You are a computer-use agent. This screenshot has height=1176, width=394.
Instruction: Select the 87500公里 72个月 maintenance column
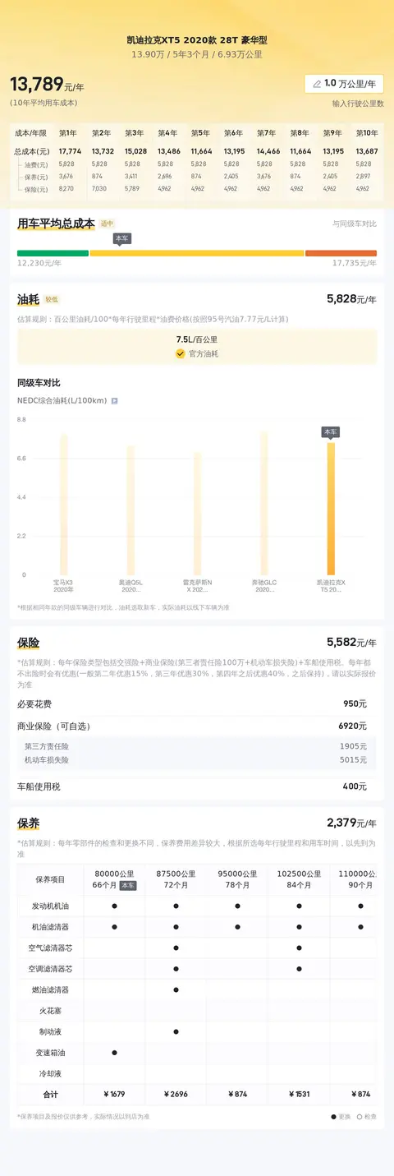(x=176, y=879)
